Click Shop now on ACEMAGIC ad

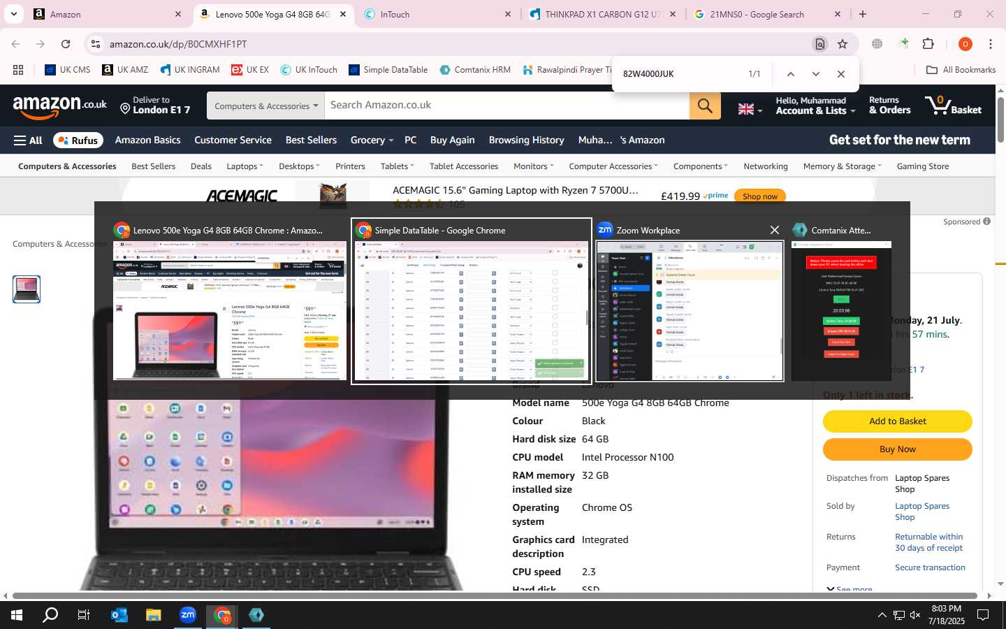[x=759, y=196]
